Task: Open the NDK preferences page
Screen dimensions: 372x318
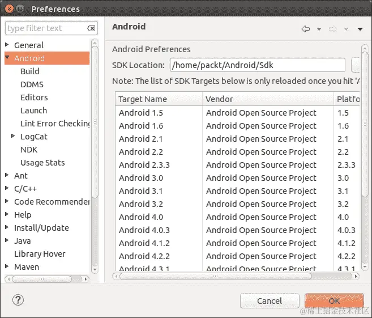Action: [x=29, y=150]
